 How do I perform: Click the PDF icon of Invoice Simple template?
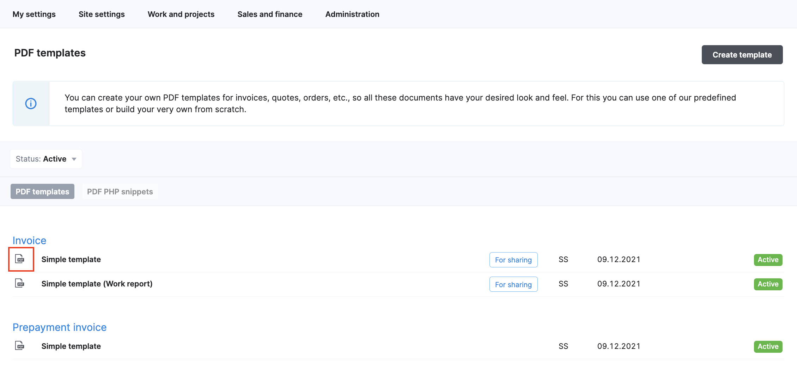coord(20,259)
